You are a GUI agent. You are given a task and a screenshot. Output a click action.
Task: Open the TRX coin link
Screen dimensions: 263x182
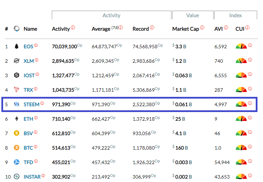point(28,90)
